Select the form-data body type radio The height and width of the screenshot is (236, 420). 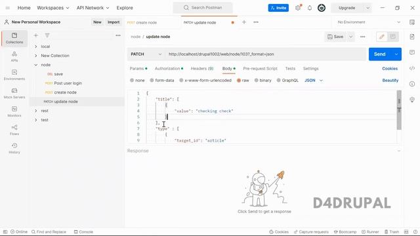[152, 80]
